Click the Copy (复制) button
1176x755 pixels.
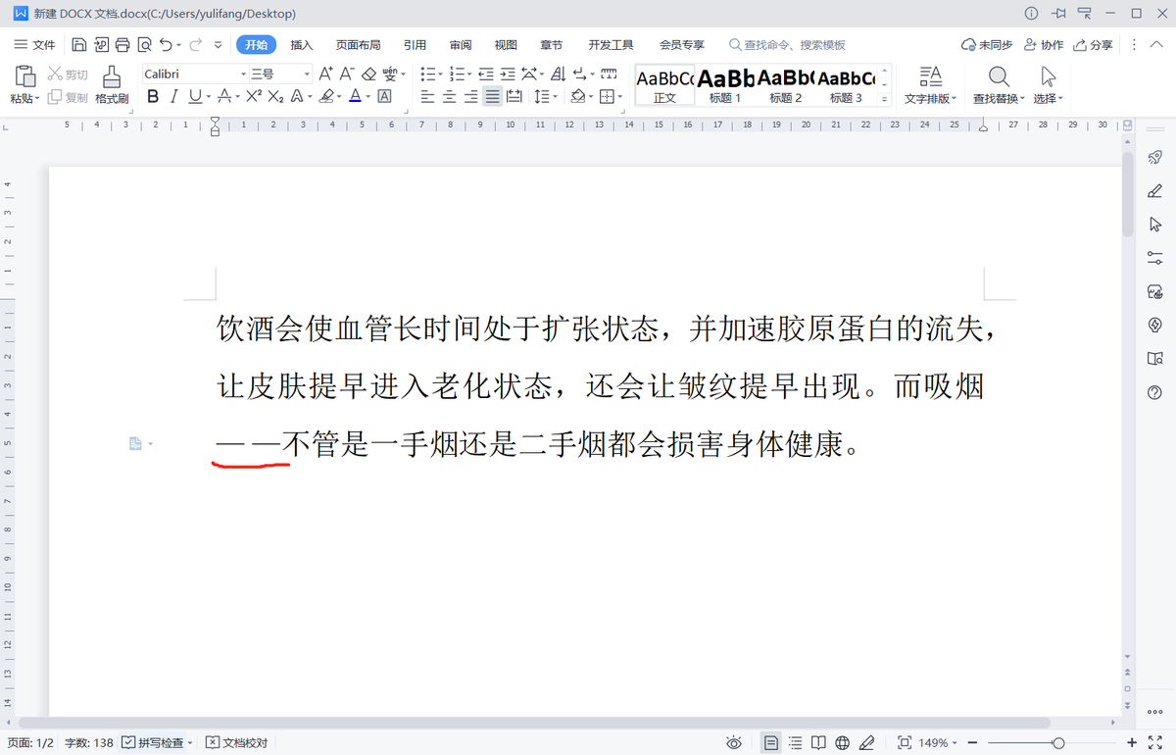click(x=69, y=97)
